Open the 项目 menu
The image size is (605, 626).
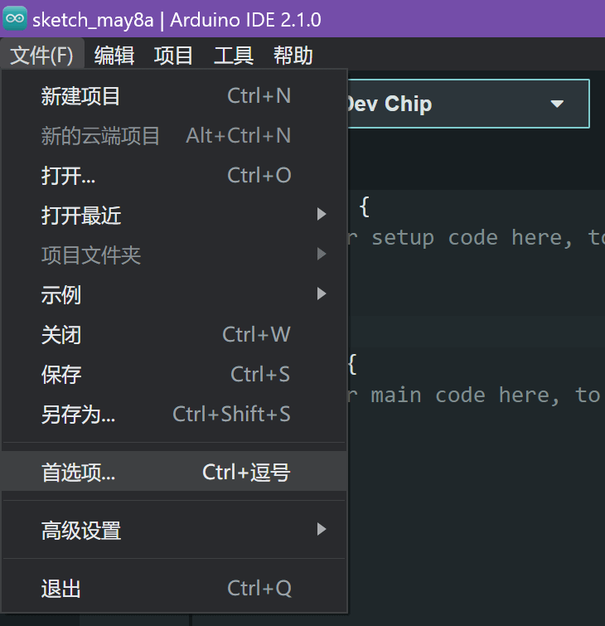tap(174, 56)
